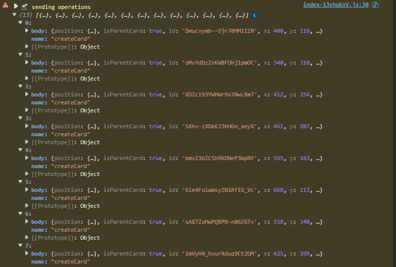The image size is (396, 267).
Task: Collapse array item 3
Action: coord(20,118)
